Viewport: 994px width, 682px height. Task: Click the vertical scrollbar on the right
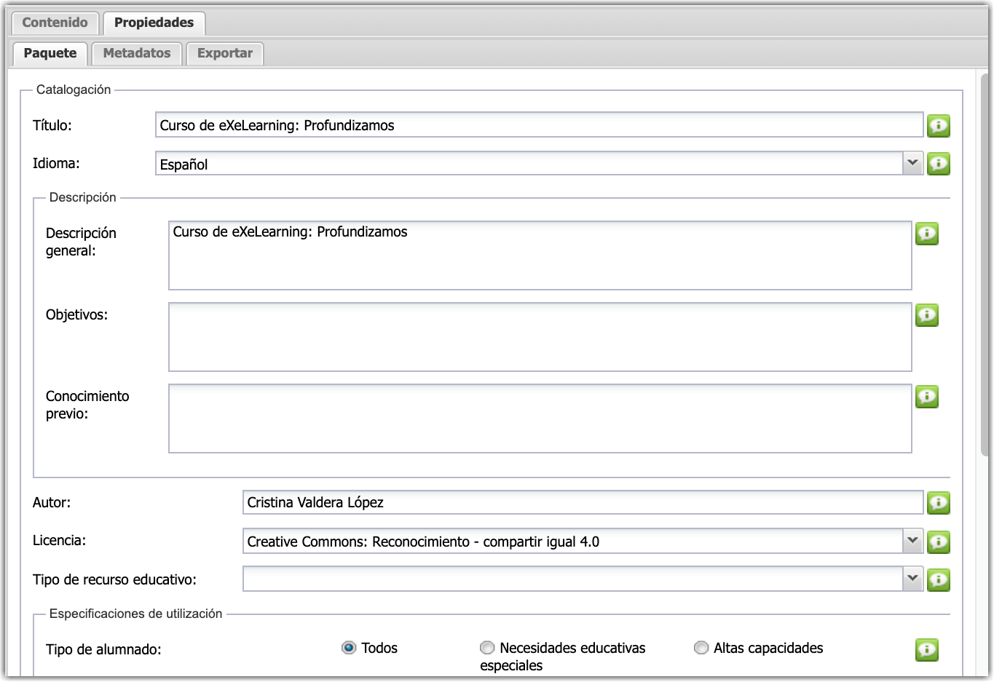[985, 265]
